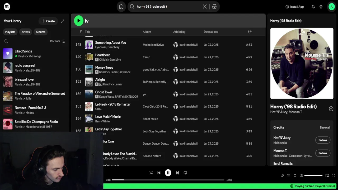338x190 pixels.
Task: Click the search input field
Action: pos(168,7)
